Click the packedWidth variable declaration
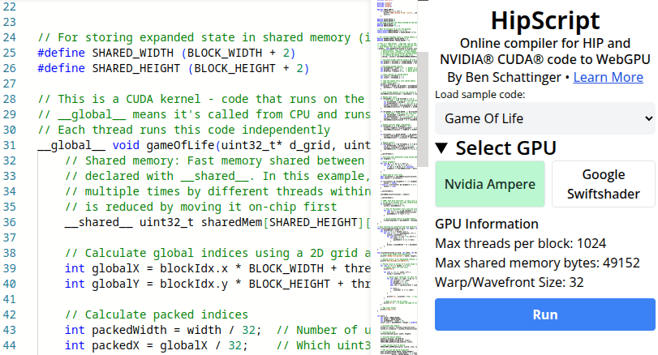Viewport: 658px width, 355px height. (x=129, y=330)
